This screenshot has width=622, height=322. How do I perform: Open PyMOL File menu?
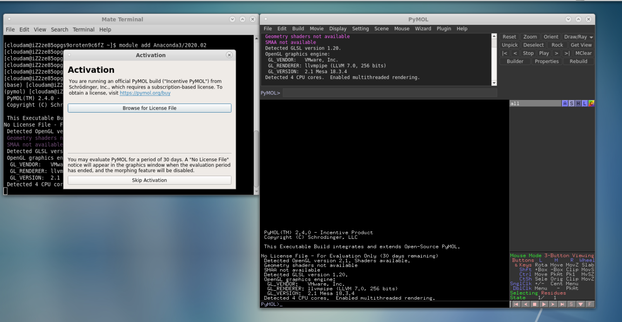268,29
